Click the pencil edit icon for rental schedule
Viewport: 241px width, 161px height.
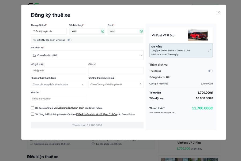(x=209, y=50)
